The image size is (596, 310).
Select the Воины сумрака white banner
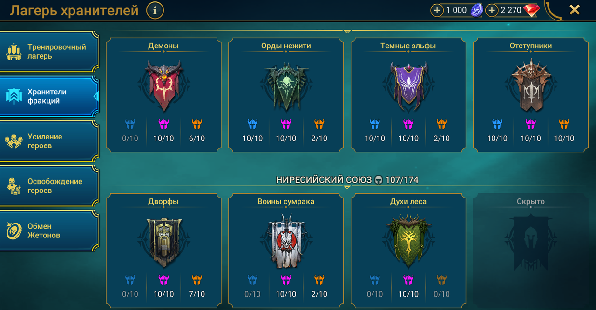(286, 242)
